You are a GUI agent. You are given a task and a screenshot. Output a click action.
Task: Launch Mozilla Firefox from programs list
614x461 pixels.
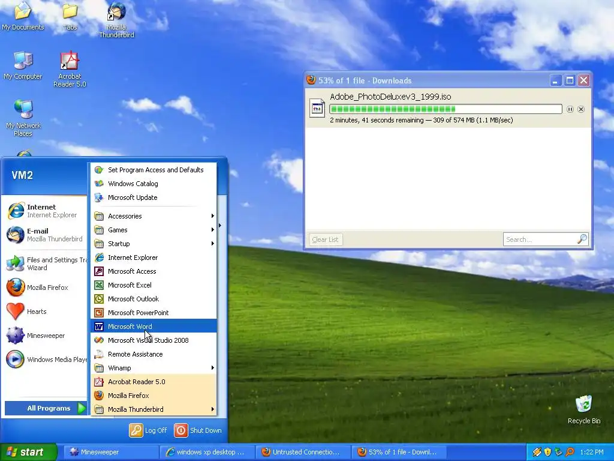153,395
